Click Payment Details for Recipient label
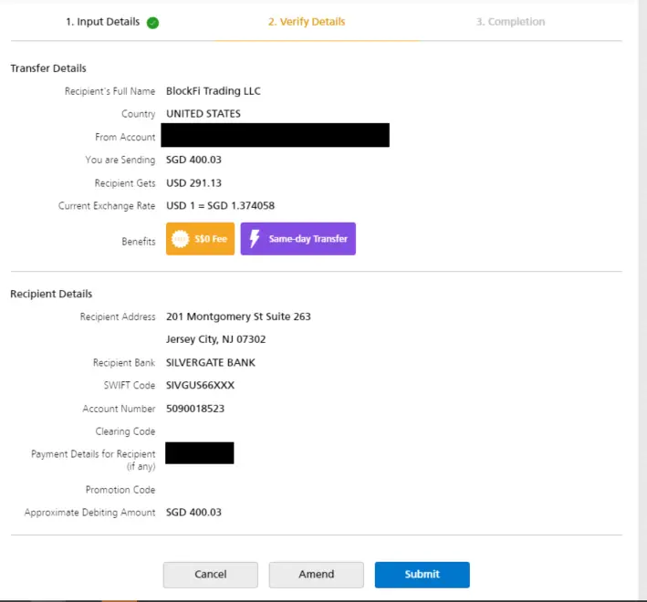Screen dimensions: 647x602 coord(93,460)
